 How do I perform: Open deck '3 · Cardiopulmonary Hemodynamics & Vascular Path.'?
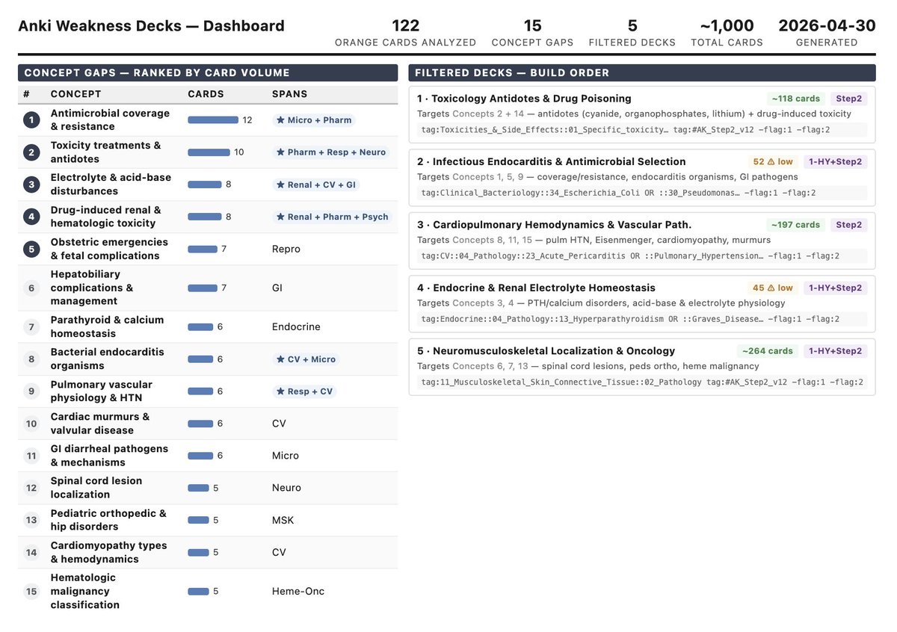coord(642,241)
